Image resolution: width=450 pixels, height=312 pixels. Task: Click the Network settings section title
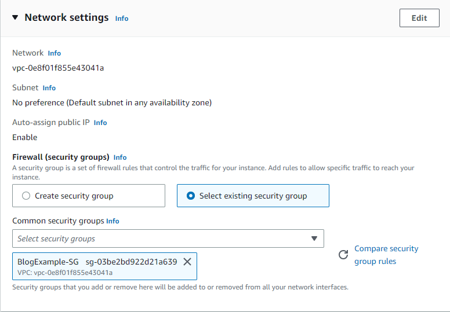pos(66,17)
